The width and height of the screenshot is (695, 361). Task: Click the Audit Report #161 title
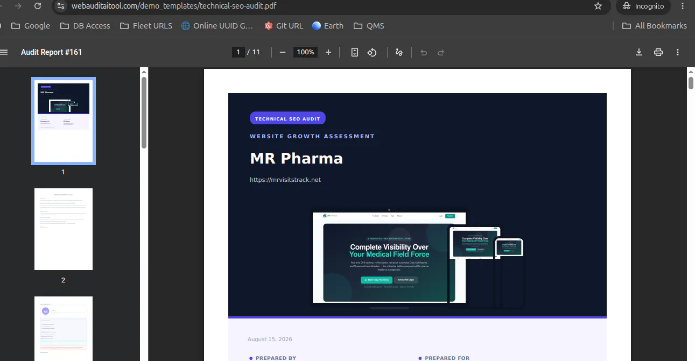(52, 52)
